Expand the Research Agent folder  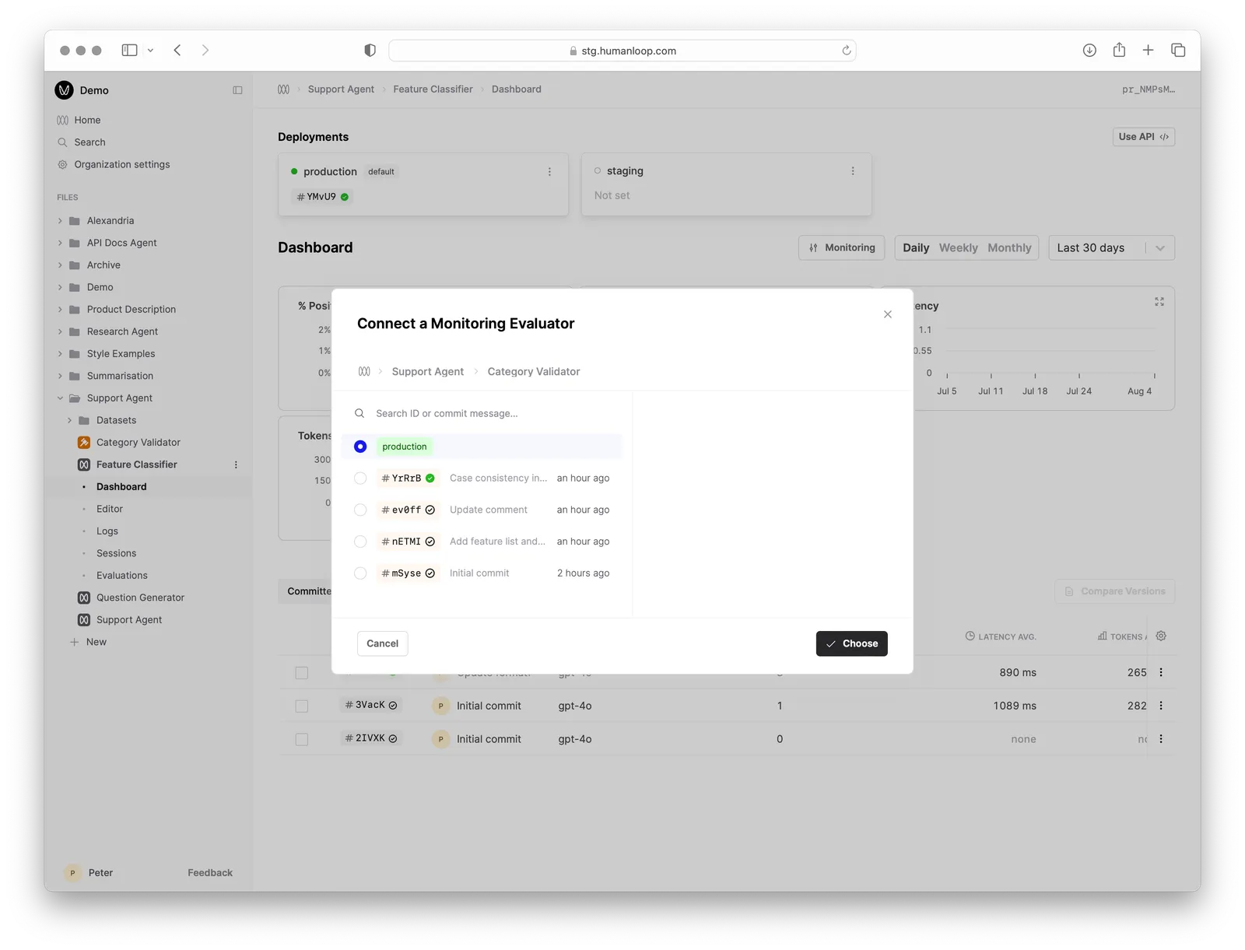60,331
